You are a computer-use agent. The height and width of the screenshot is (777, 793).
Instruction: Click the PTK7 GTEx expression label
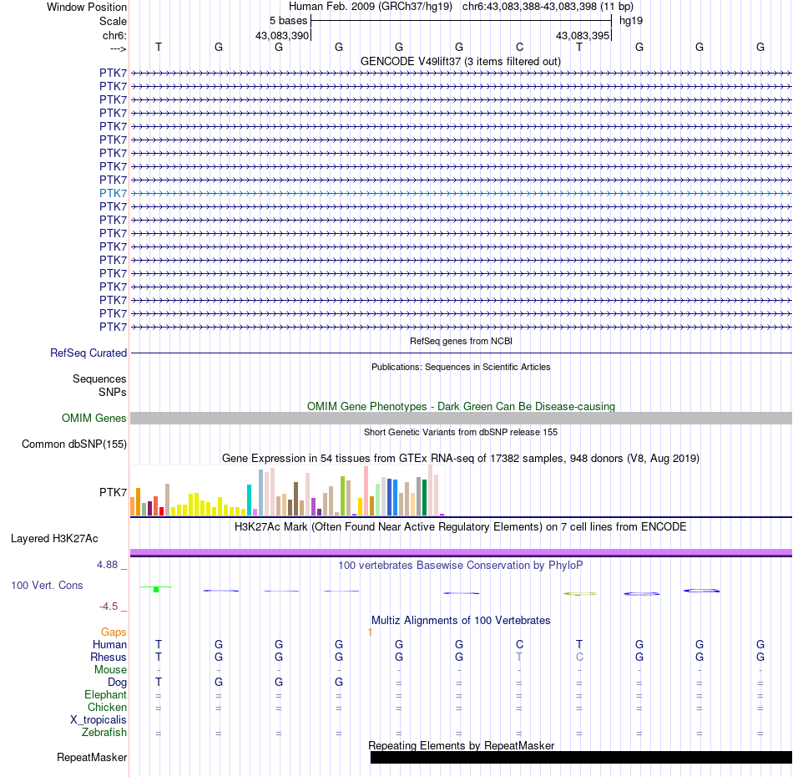[113, 492]
